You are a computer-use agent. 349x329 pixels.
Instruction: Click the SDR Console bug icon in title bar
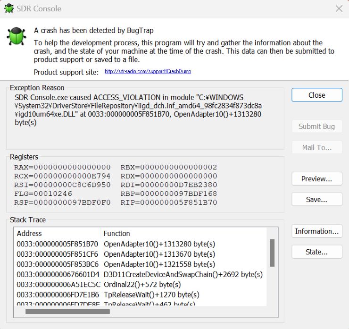9,8
